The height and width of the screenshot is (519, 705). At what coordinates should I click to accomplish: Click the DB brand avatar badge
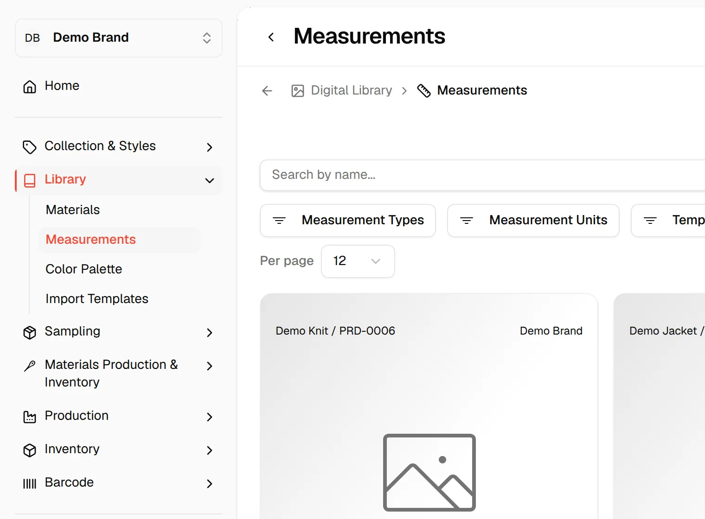tap(32, 38)
